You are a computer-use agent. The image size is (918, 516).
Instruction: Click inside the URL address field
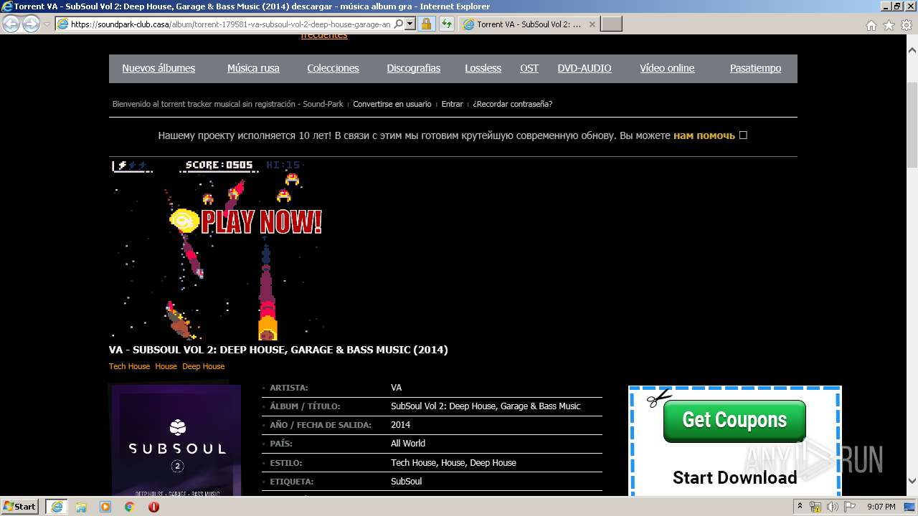point(231,24)
